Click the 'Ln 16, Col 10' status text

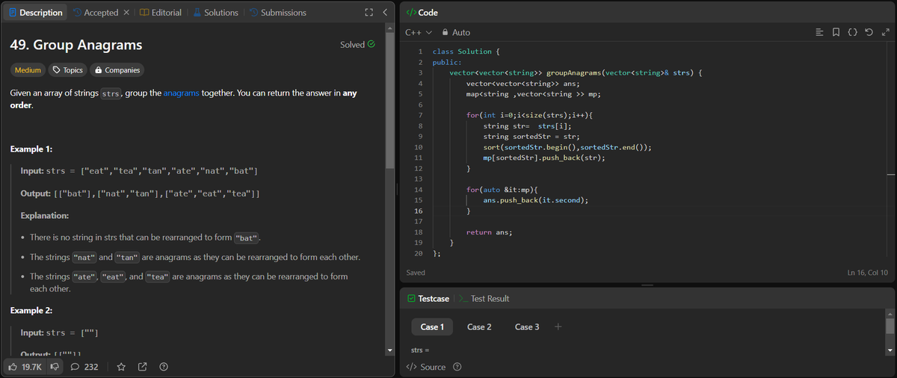click(869, 273)
